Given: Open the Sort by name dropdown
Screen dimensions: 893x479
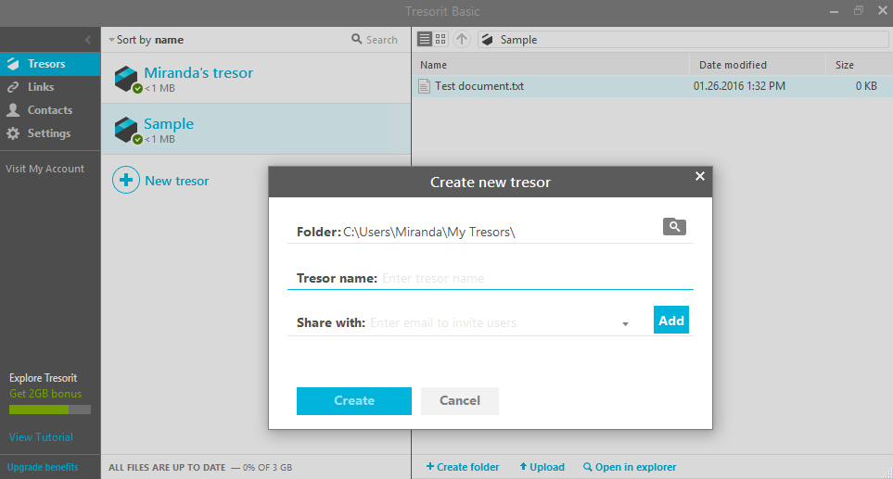Looking at the screenshot, I should (x=147, y=40).
